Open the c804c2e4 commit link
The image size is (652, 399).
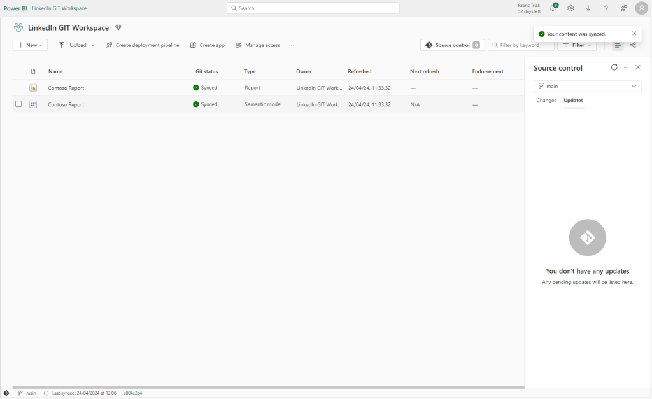click(132, 393)
